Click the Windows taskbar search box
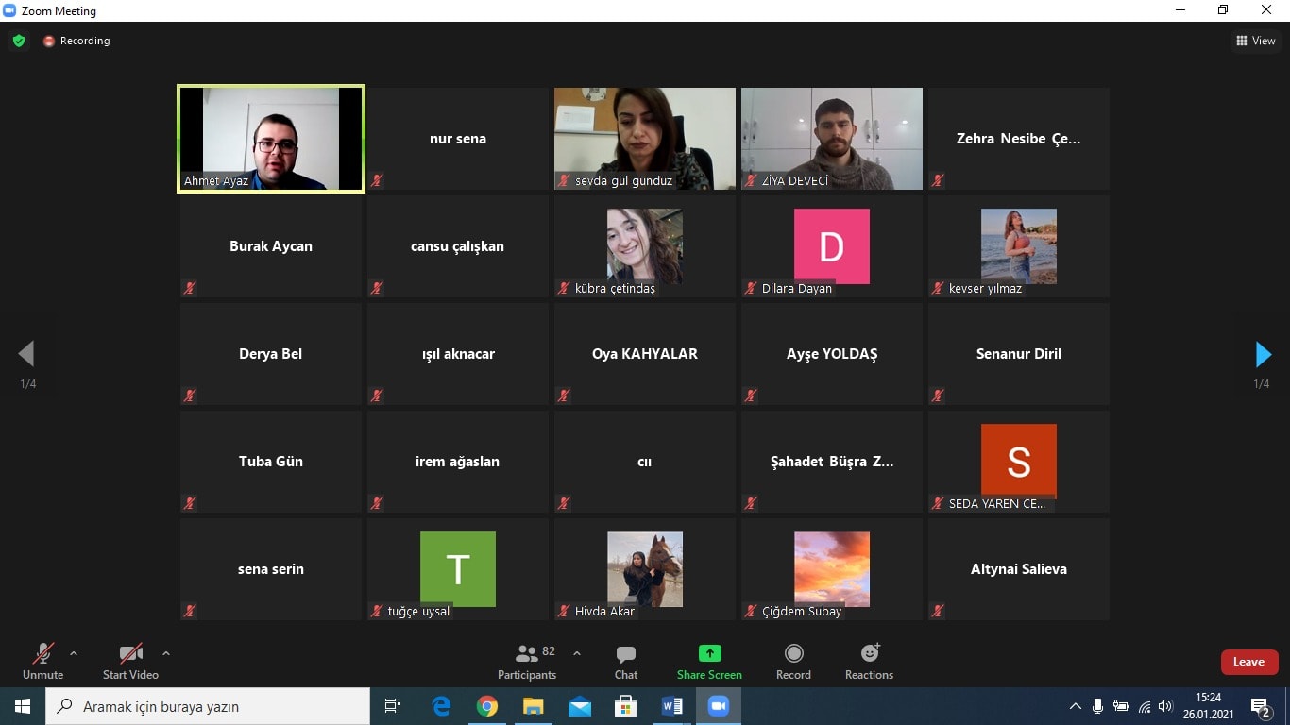Viewport: 1290px width, 725px height. (x=209, y=706)
